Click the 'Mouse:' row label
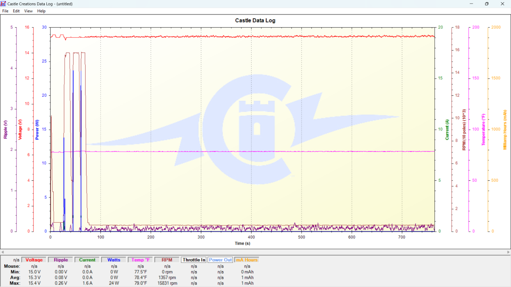This screenshot has width=511, height=287. point(12,266)
